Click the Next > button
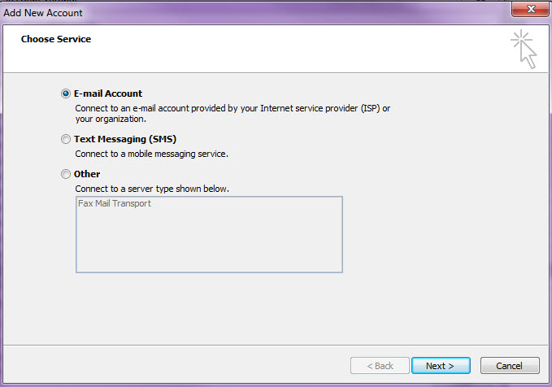 click(x=441, y=366)
